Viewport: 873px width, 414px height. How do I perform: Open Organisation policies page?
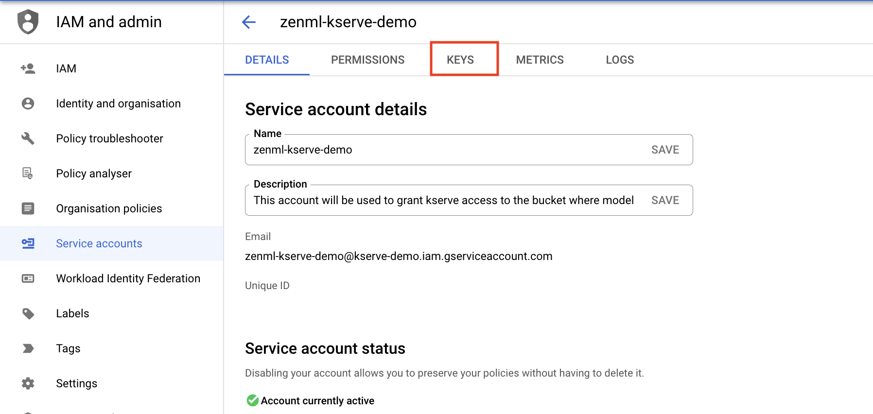click(112, 208)
